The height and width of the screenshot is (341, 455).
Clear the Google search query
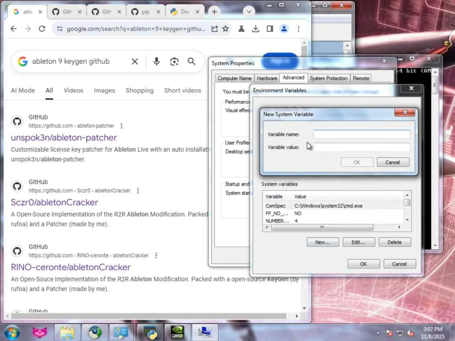click(x=135, y=61)
